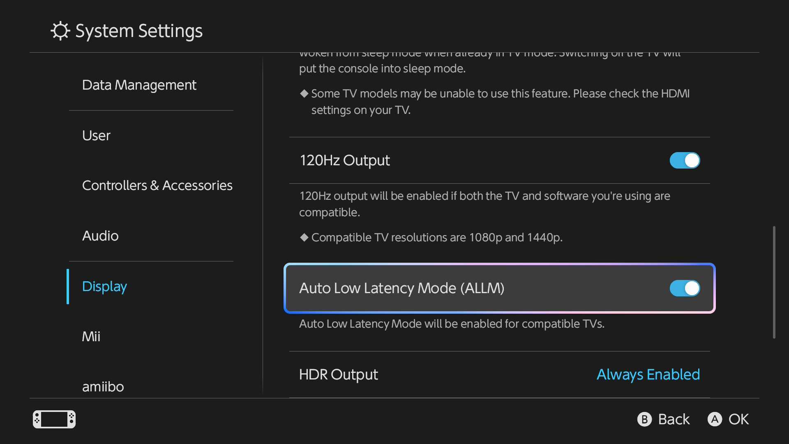Open the User settings section

96,136
